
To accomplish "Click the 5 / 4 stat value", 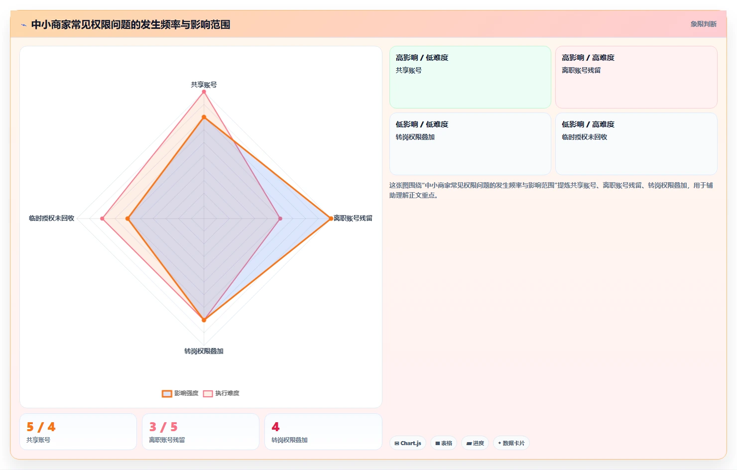I will tap(41, 427).
